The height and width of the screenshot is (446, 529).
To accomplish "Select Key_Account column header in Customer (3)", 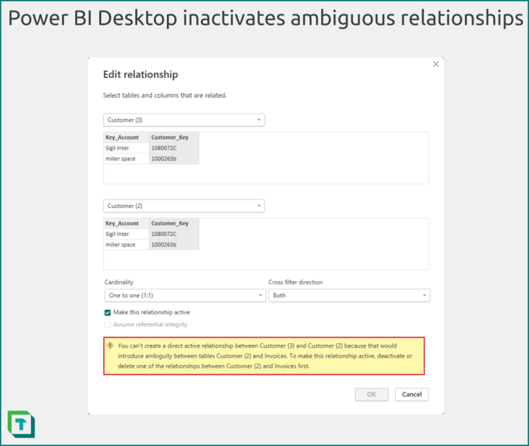I will tap(126, 138).
